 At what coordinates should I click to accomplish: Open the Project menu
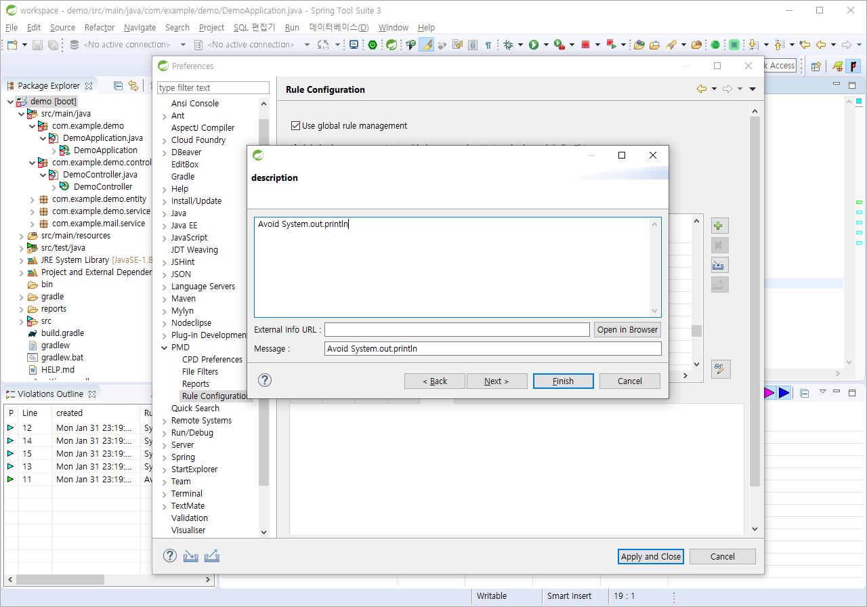[211, 27]
